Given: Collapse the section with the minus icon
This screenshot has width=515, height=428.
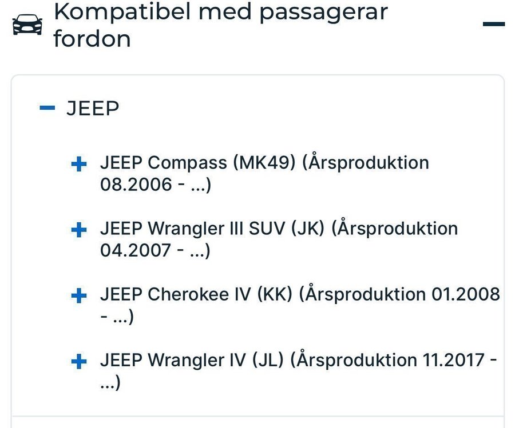Looking at the screenshot, I should click(494, 24).
